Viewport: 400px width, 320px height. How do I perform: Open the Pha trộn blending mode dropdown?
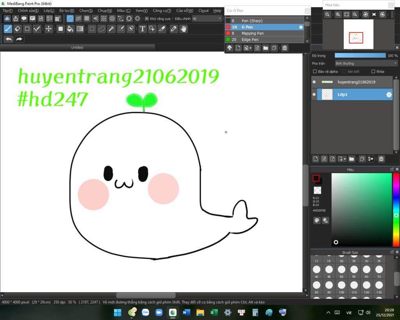coord(366,63)
